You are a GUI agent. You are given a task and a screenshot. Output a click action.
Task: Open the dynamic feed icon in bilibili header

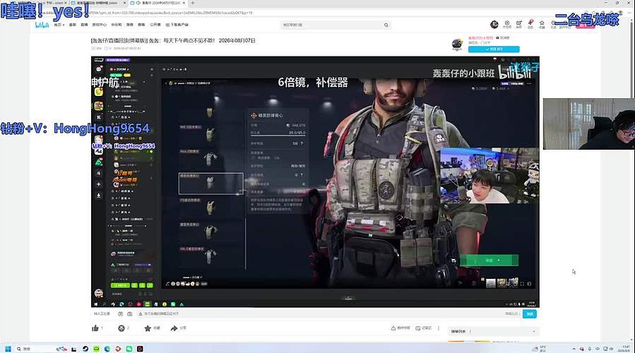point(530,24)
